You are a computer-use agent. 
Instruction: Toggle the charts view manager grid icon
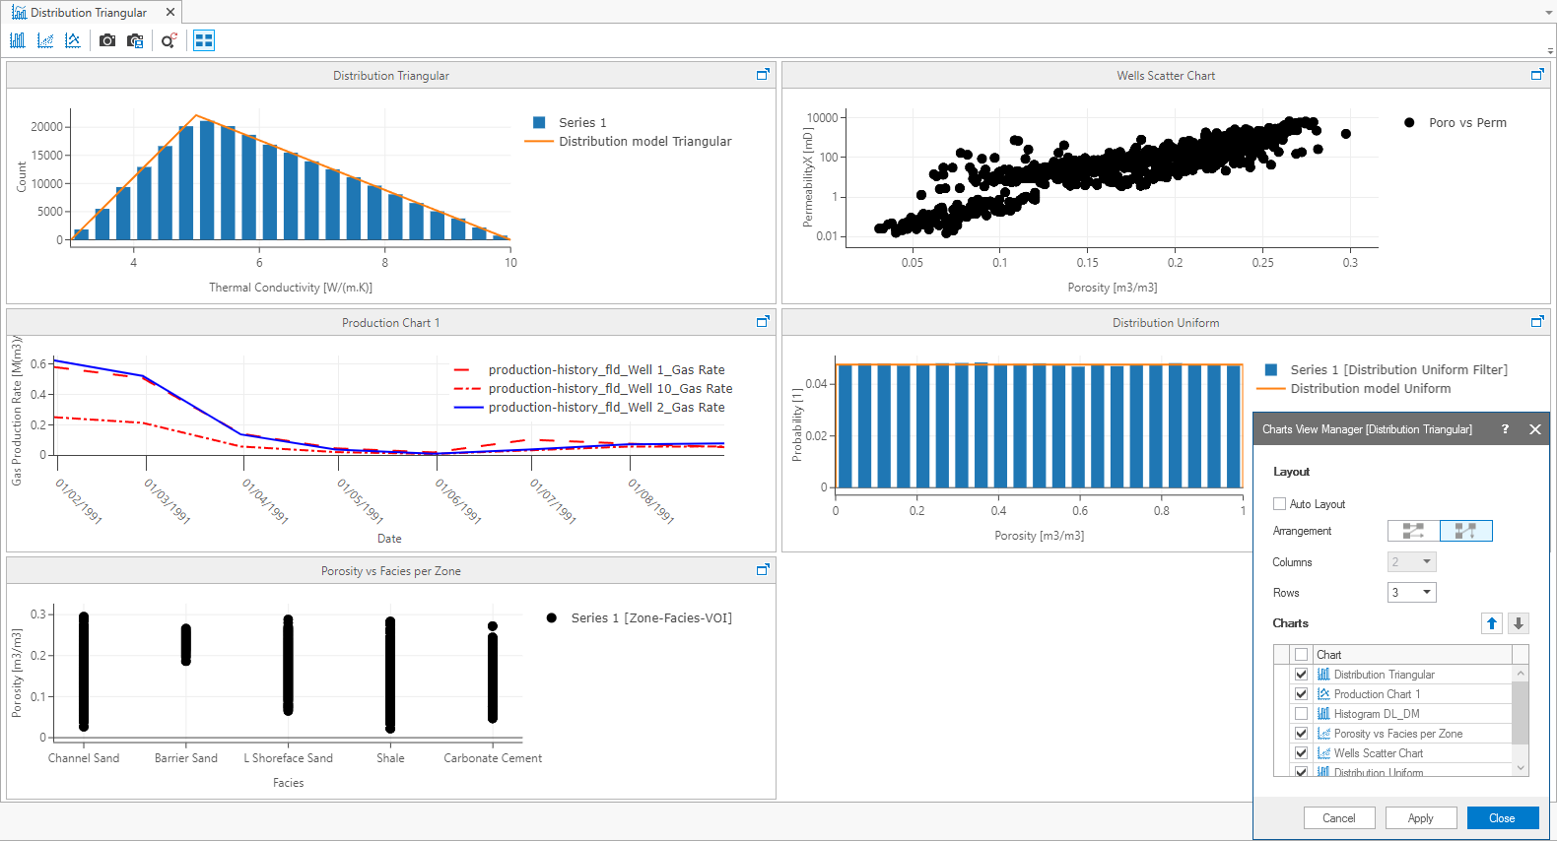[x=204, y=40]
